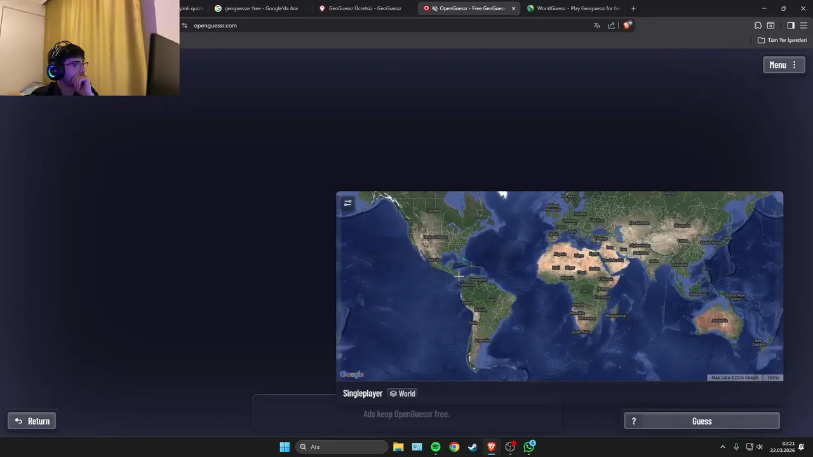Open Google Chrome from taskbar
The width and height of the screenshot is (813, 457).
[x=454, y=447]
